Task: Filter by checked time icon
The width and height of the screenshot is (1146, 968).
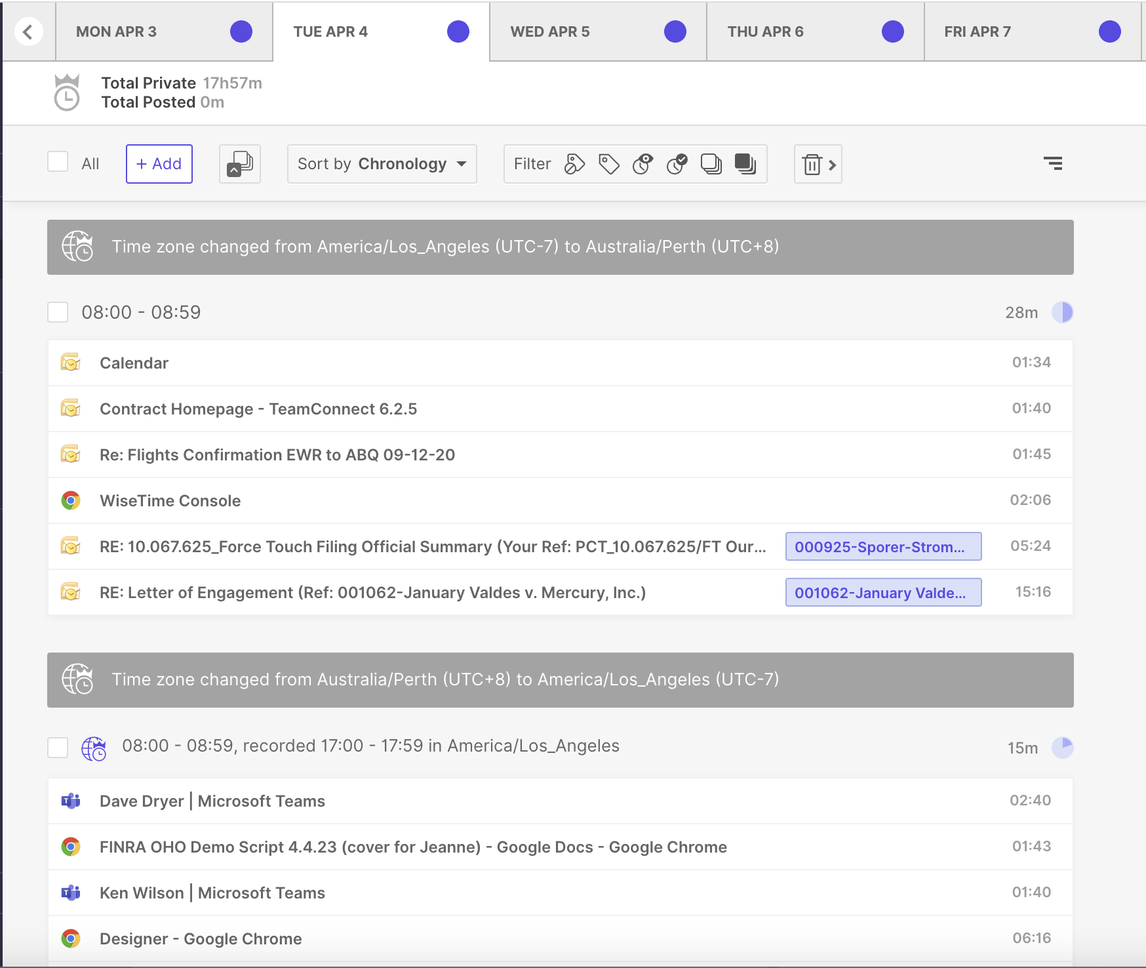Action: click(x=677, y=164)
